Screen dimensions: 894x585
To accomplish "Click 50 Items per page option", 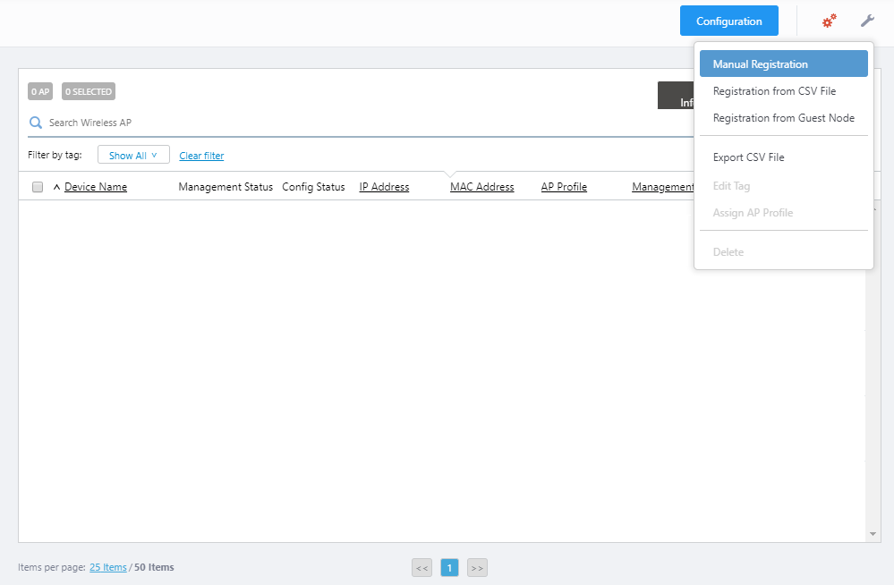I will [154, 567].
